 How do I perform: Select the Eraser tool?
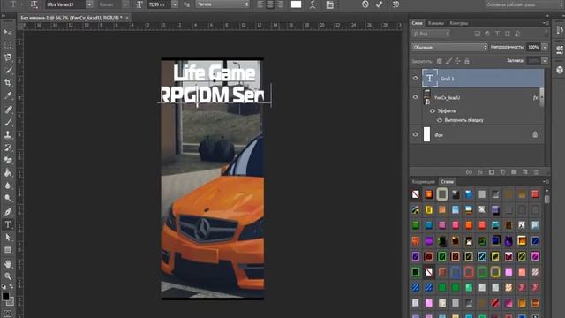(8, 160)
